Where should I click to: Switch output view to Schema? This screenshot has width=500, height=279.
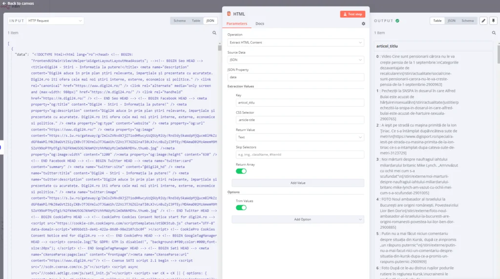[x=467, y=21]
